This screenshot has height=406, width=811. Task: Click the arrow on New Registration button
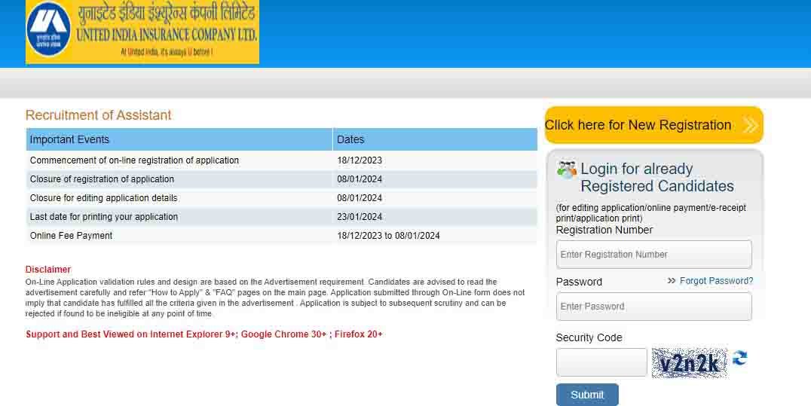(x=750, y=125)
